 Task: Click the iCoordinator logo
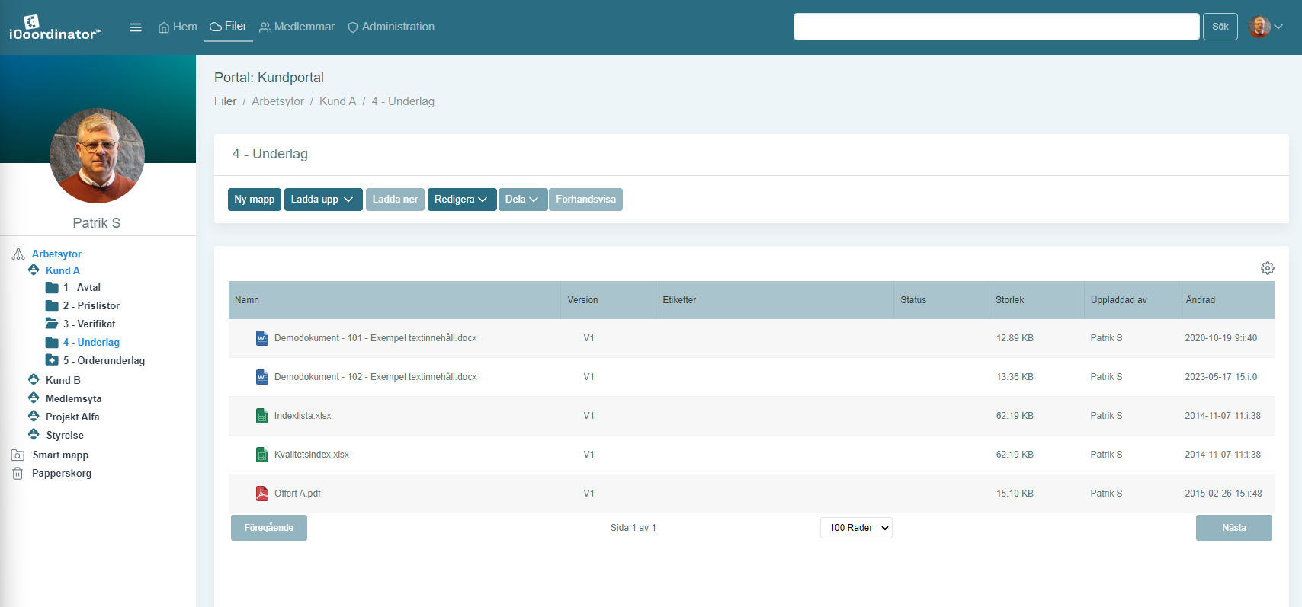click(55, 27)
